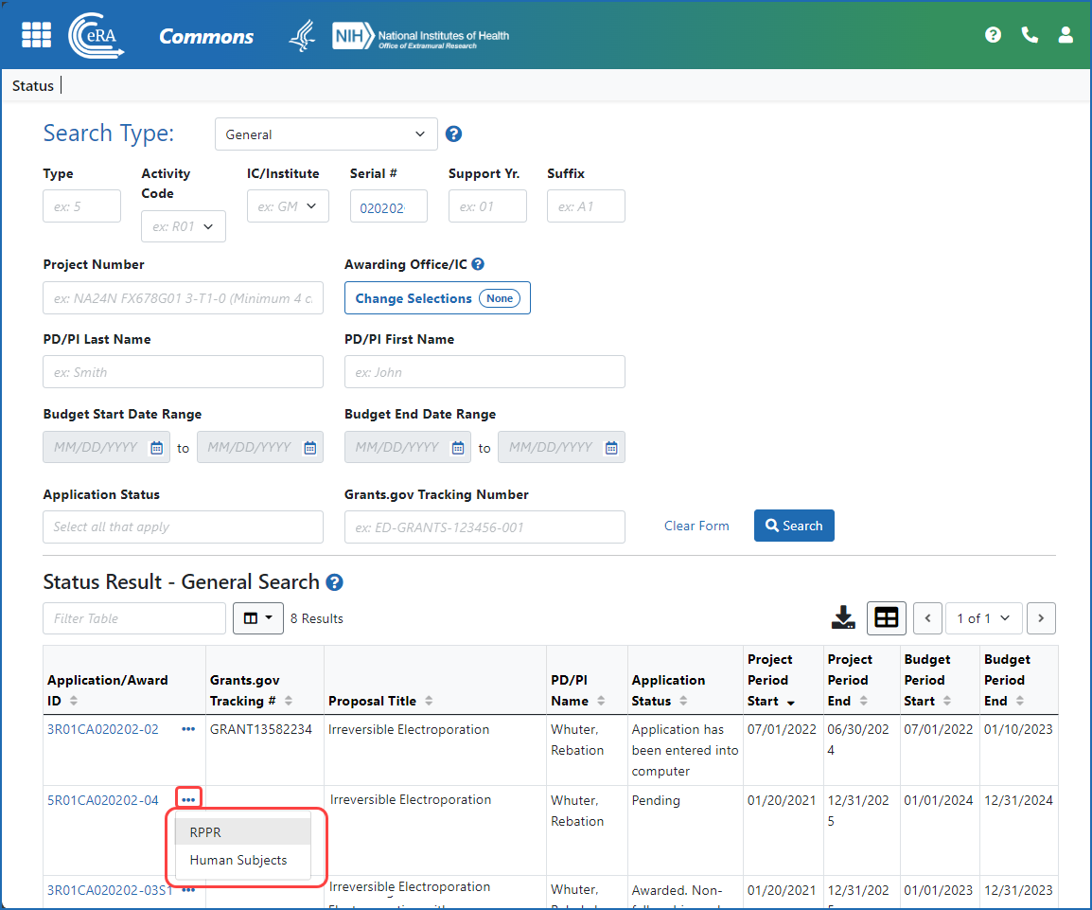Focus the Filter Table field
This screenshot has width=1092, height=910.
pyautogui.click(x=134, y=618)
